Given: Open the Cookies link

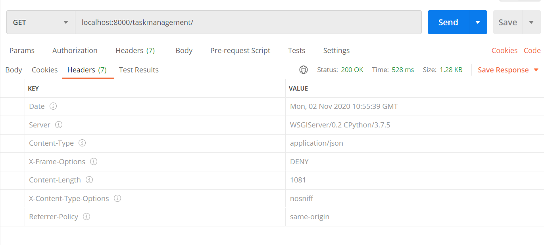Looking at the screenshot, I should pos(504,51).
